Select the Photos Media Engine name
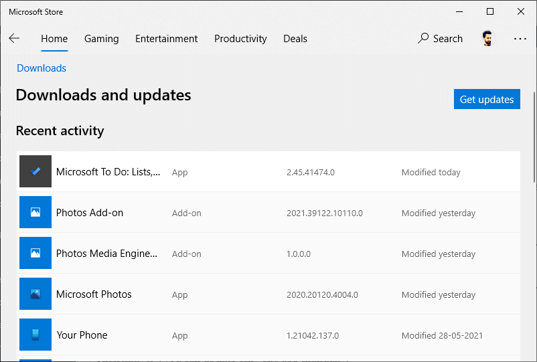537x362 pixels. tap(106, 254)
